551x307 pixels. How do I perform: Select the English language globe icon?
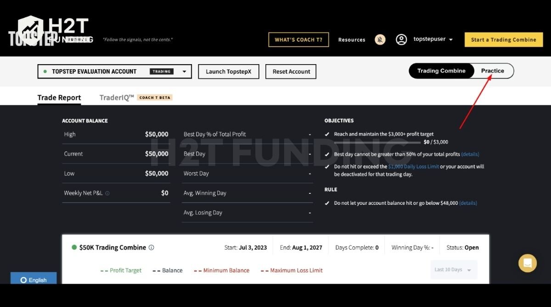23,280
